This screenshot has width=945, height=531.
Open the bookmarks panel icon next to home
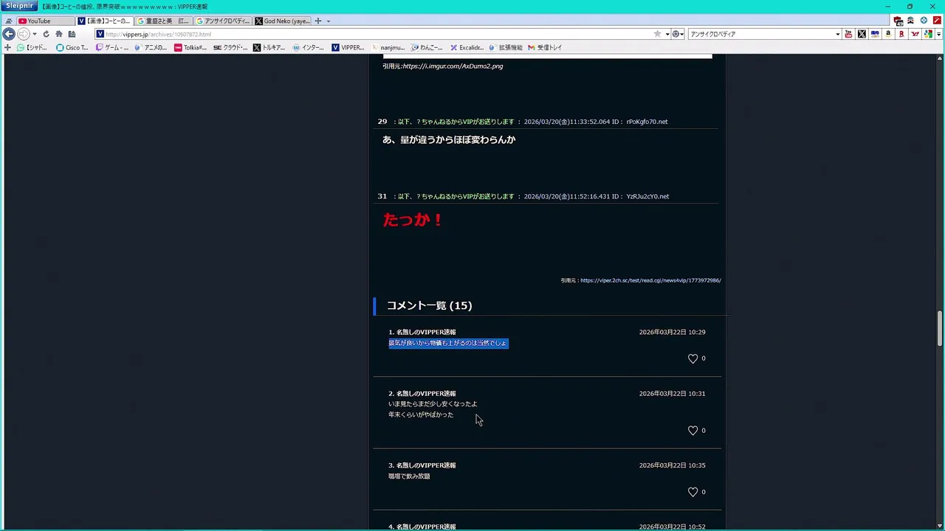point(72,34)
